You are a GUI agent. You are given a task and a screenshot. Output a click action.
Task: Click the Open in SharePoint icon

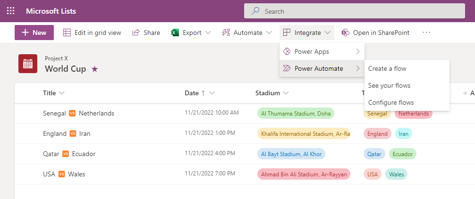point(346,33)
